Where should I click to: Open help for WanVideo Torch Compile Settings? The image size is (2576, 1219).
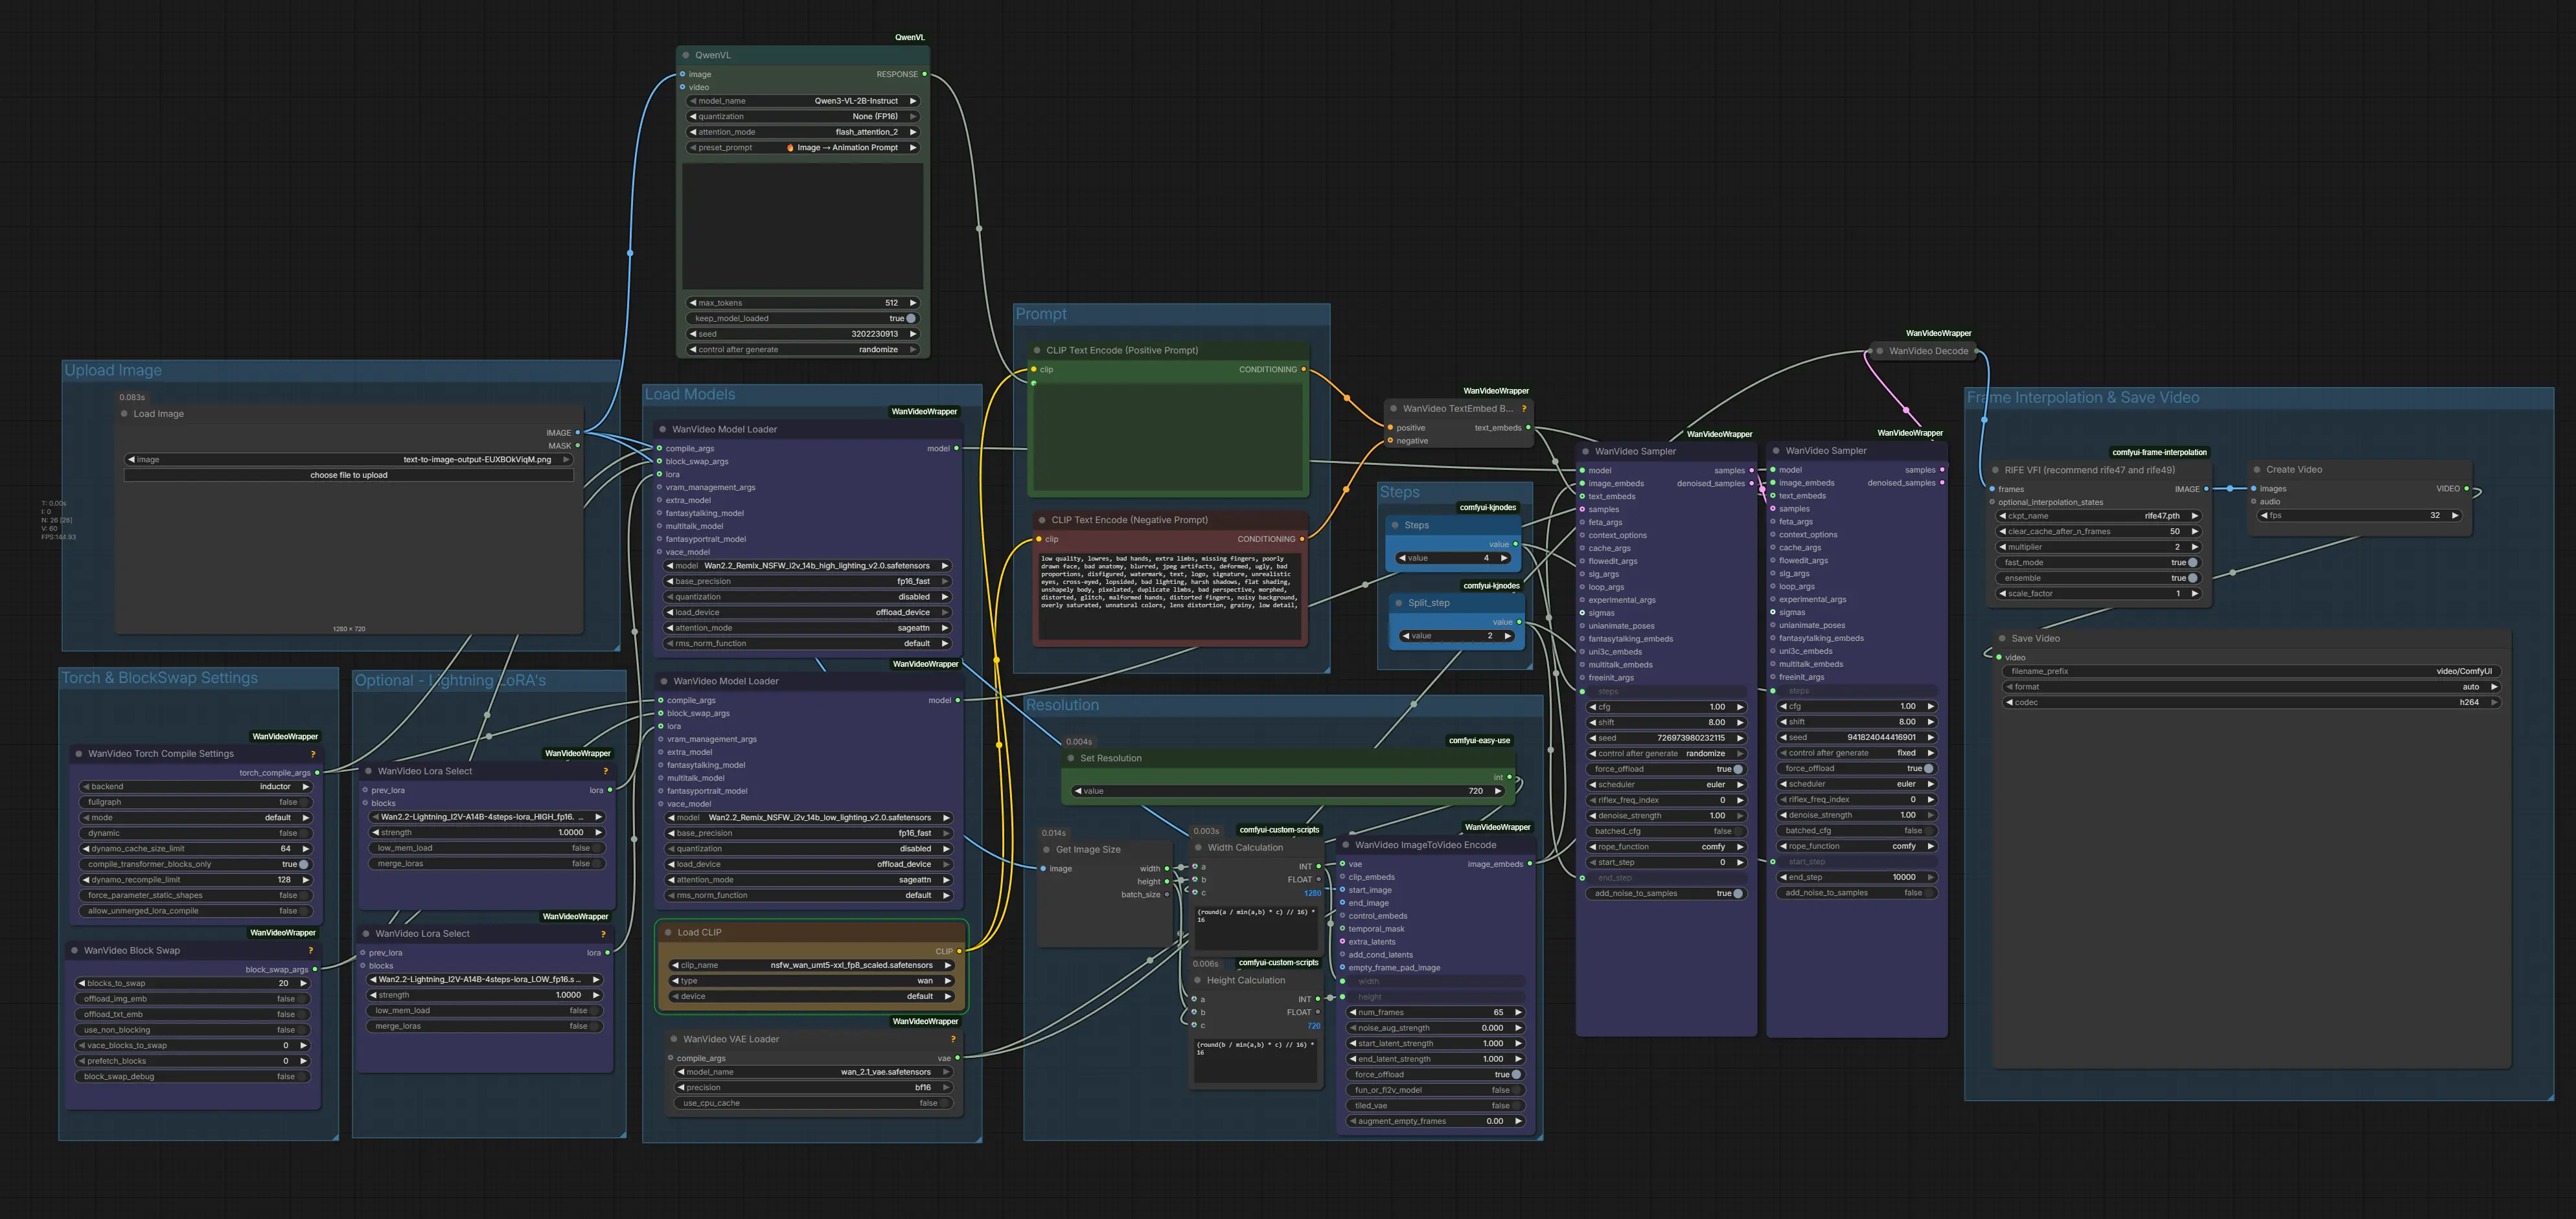313,754
